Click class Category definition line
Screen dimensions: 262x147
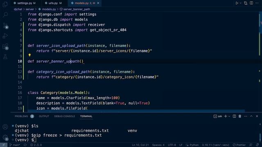point(59,93)
